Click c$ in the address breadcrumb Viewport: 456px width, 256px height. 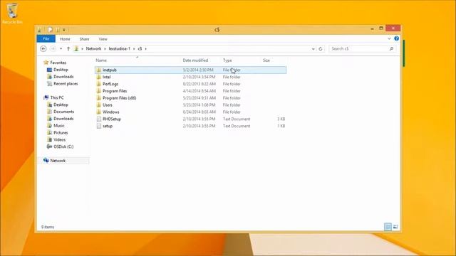(x=140, y=49)
